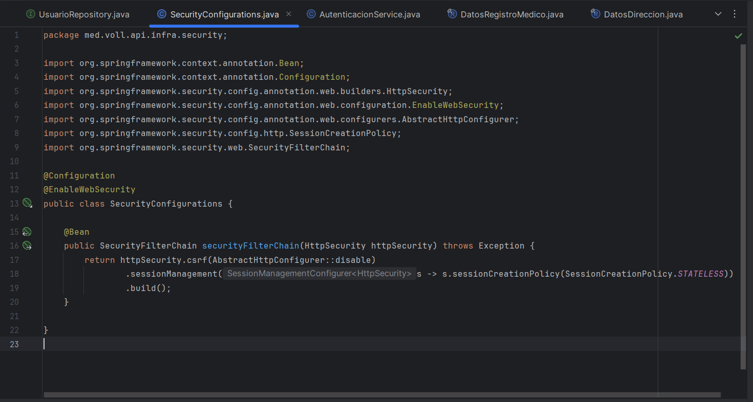The height and width of the screenshot is (402, 753).
Task: Click the return keyword on line 17
Action: [x=100, y=260]
